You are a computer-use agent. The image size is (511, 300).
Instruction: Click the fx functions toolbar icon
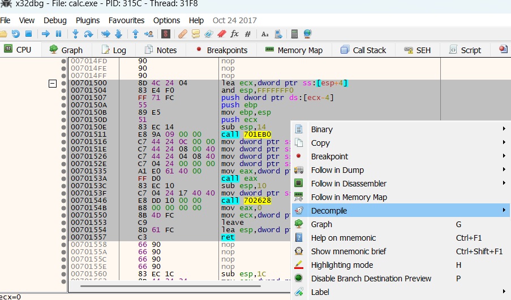234,34
